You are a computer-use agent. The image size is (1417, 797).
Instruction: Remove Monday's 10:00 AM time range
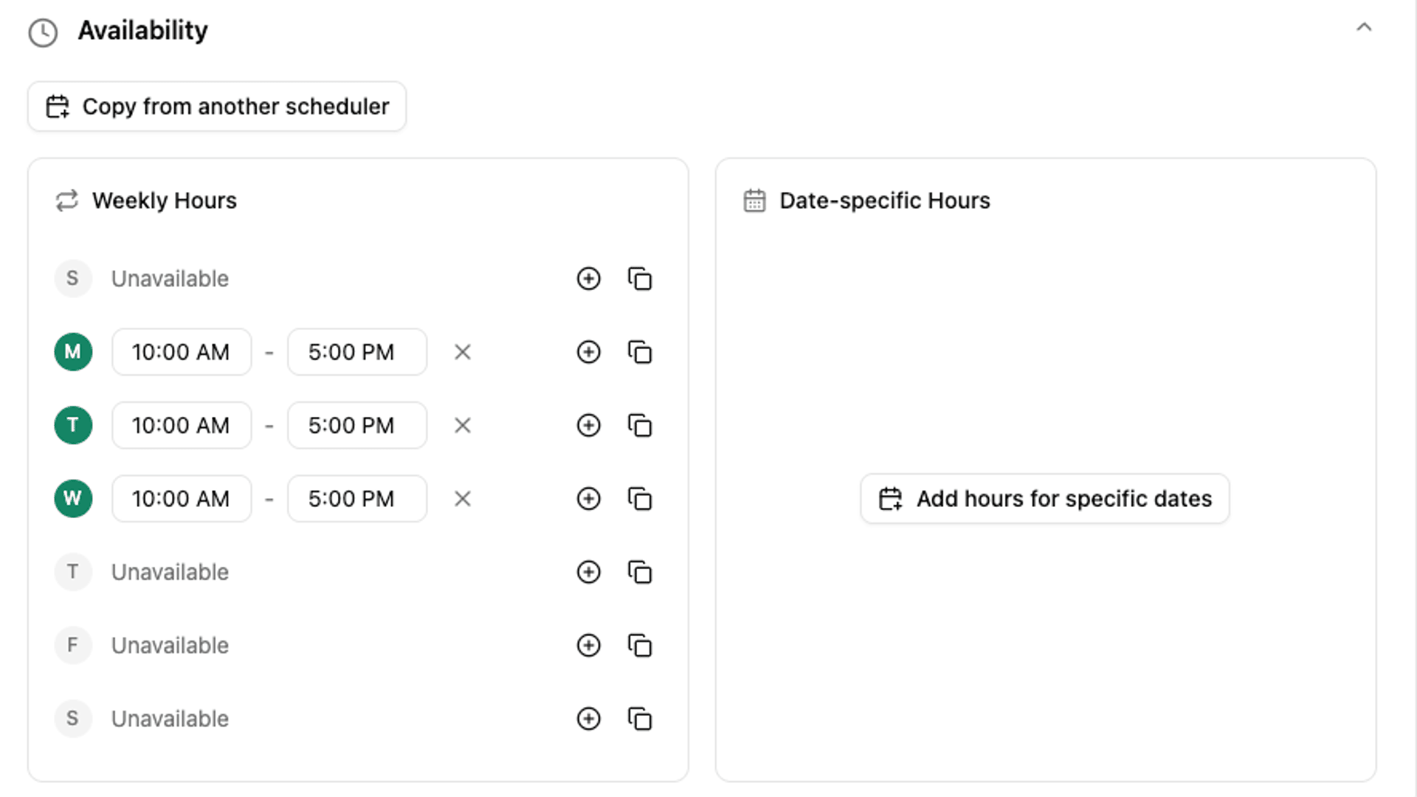[463, 352]
